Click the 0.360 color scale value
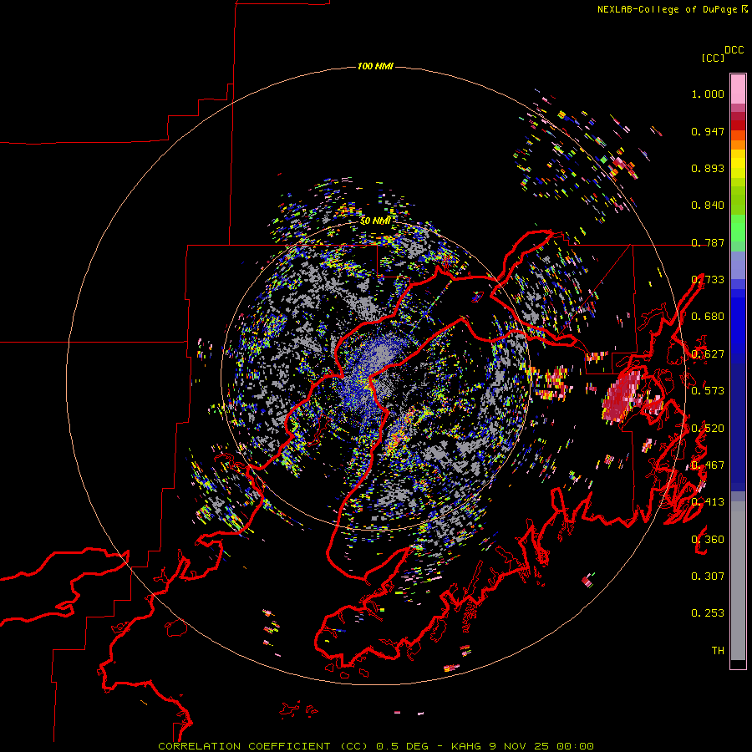 tap(708, 540)
